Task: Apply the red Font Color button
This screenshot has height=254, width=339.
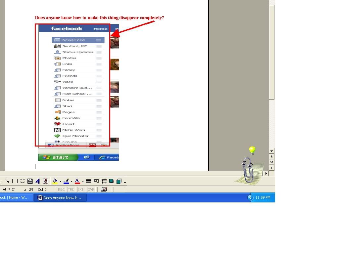Action: pos(77,181)
